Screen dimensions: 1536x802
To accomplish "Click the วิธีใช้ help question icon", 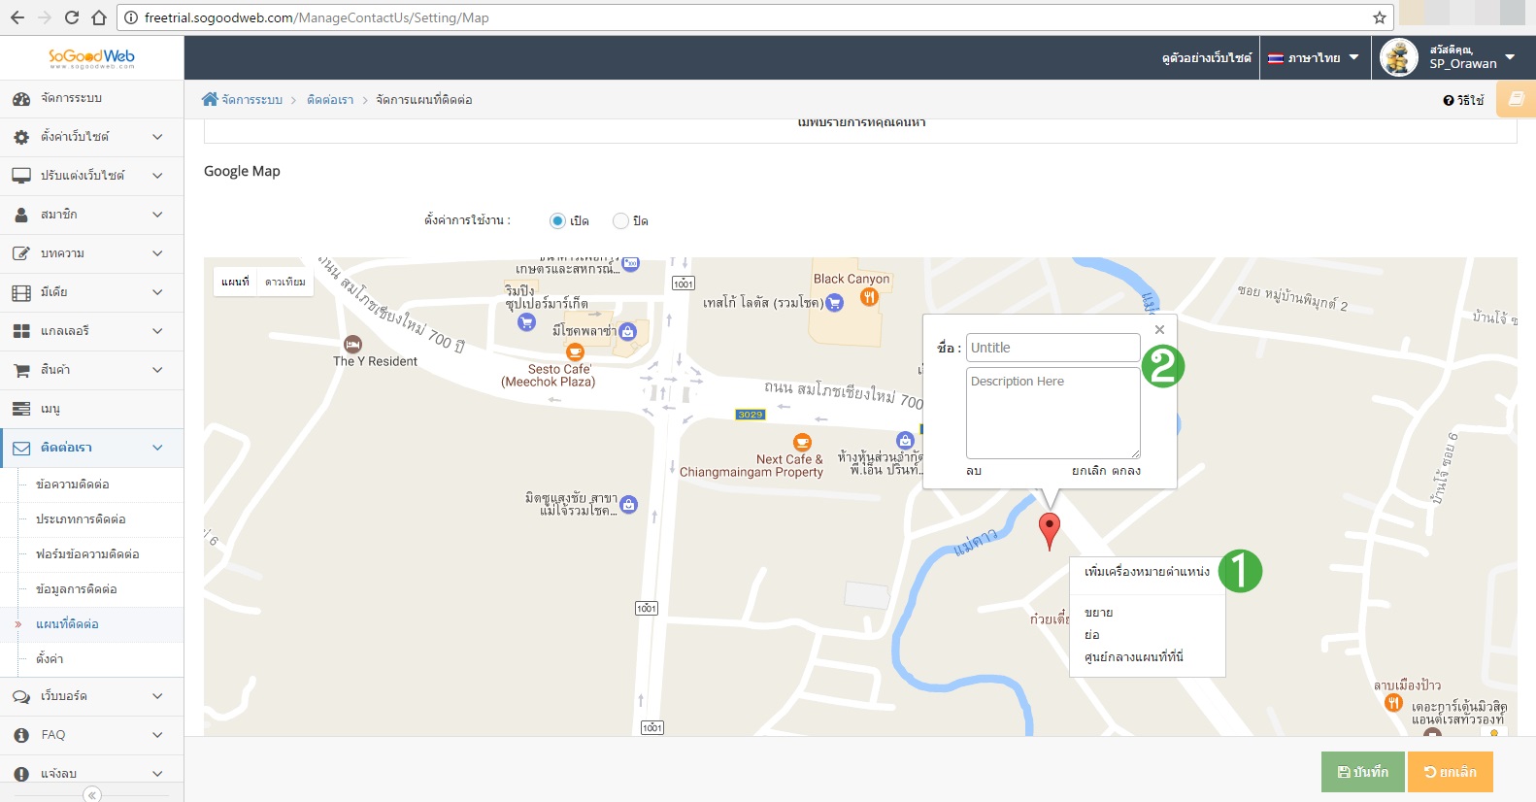I will [1448, 100].
